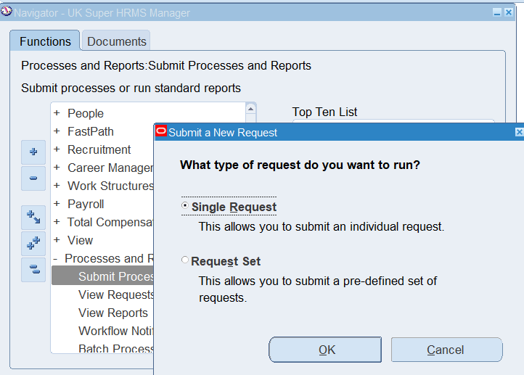Click the Expand All double-plus icon
This screenshot has height=375, width=524.
point(33,243)
